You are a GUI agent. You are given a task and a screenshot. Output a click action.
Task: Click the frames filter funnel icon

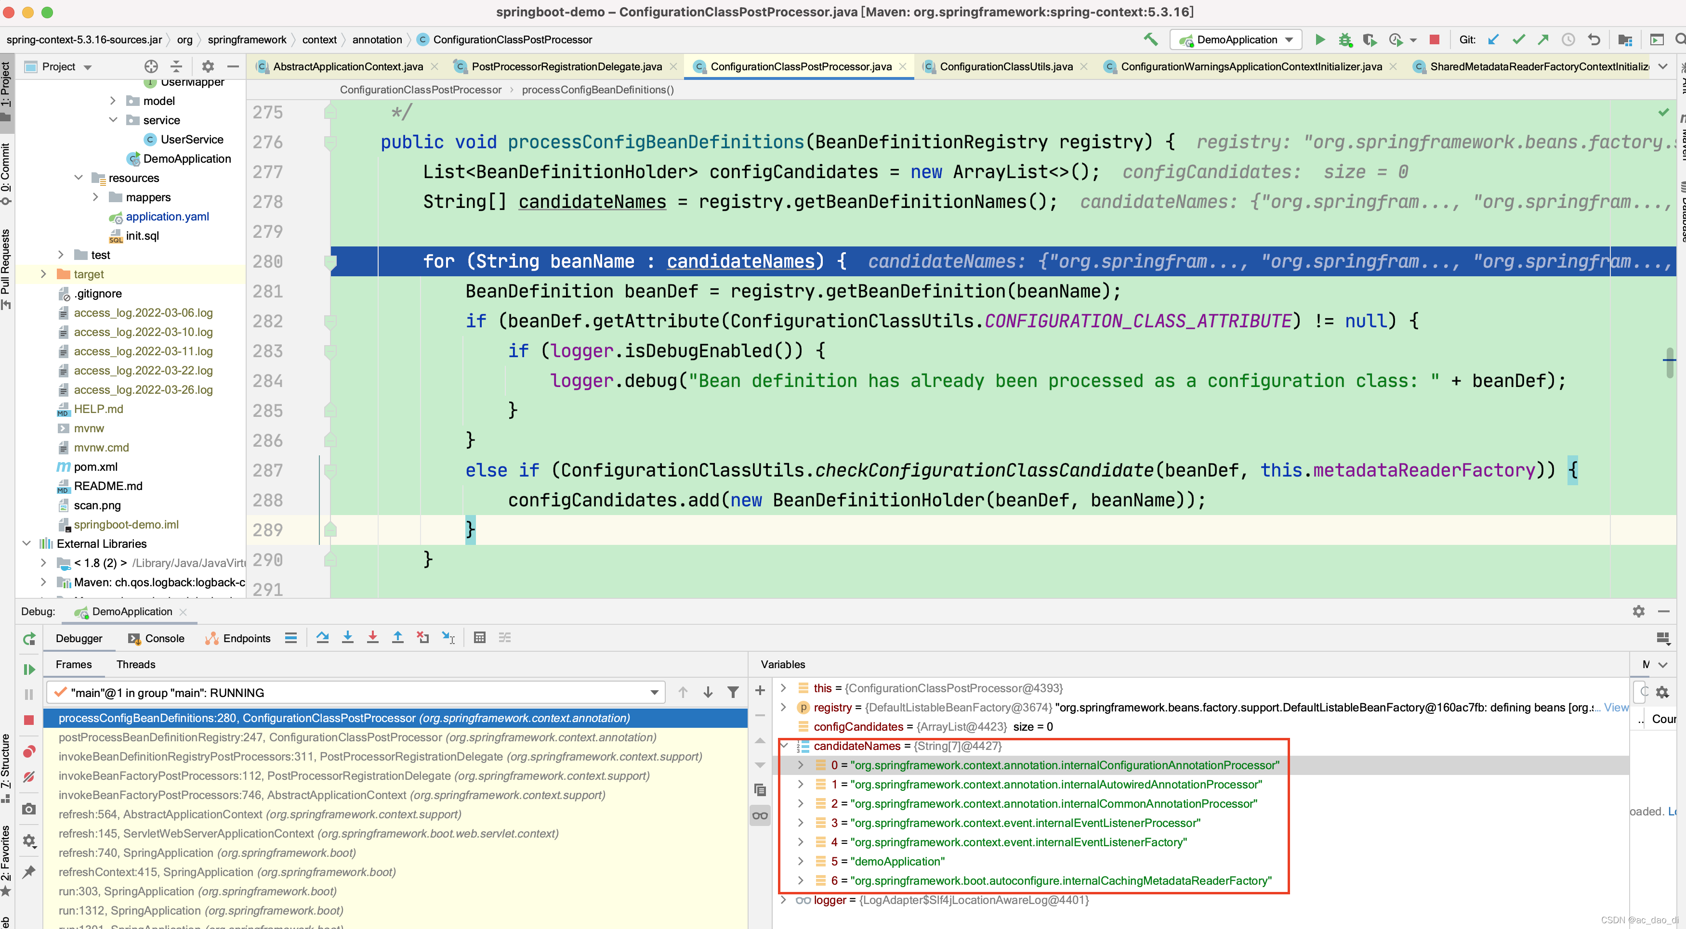(x=733, y=692)
